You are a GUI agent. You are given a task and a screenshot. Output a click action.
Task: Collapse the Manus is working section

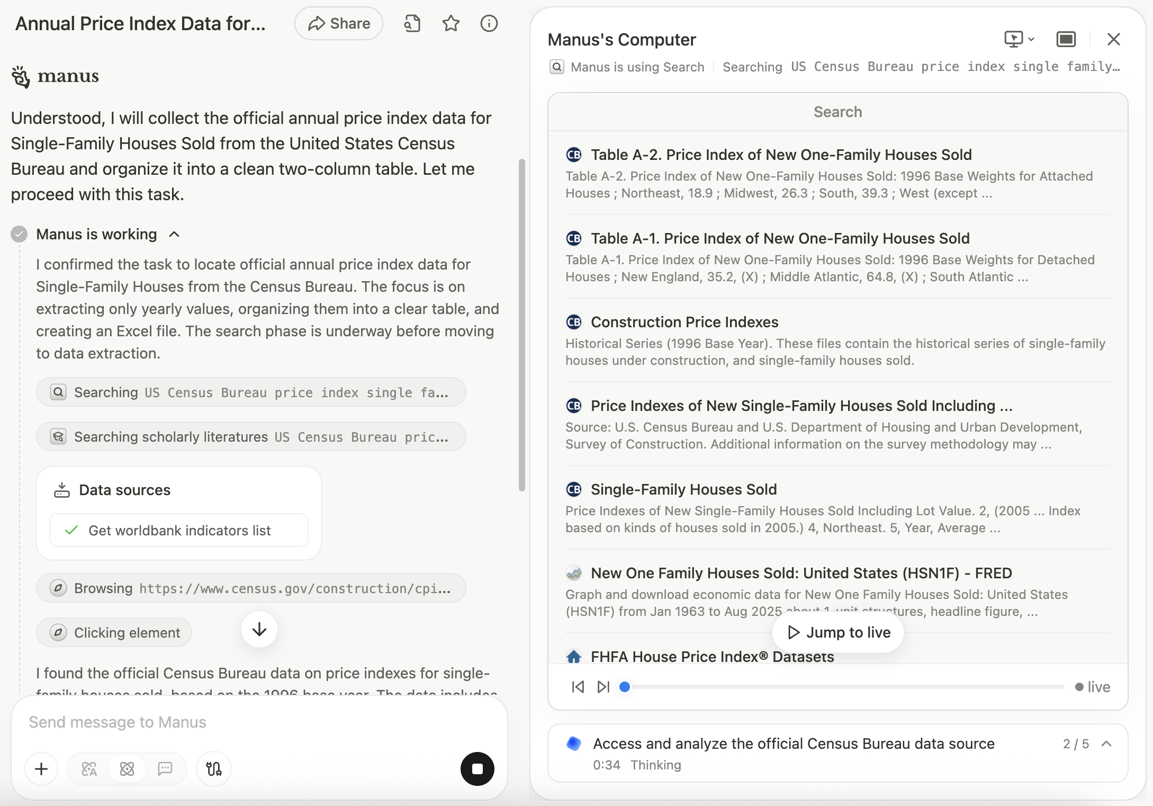[x=174, y=234]
